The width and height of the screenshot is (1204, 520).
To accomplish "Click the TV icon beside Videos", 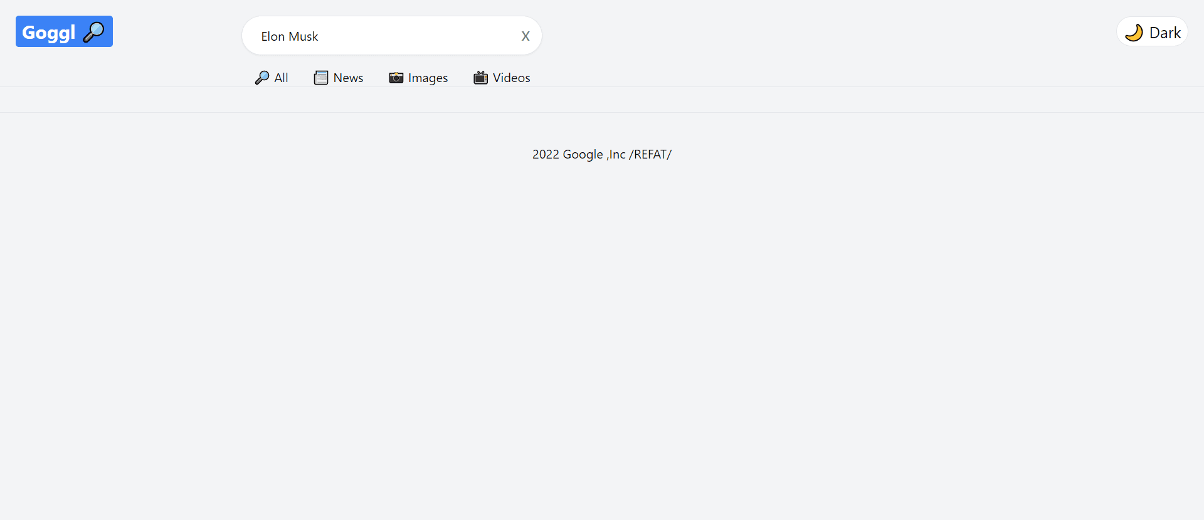I will pos(480,78).
